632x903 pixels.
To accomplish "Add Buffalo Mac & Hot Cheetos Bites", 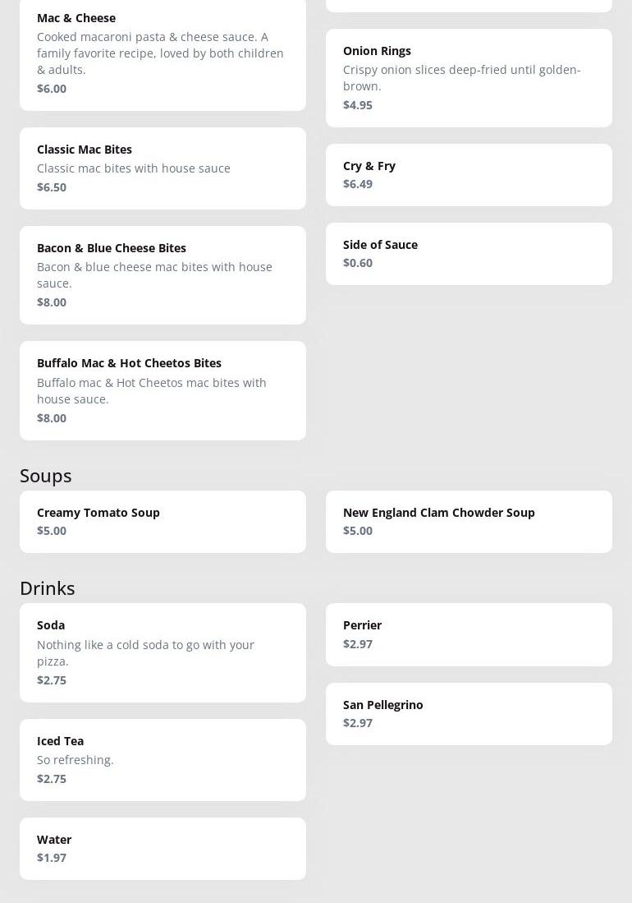I will pyautogui.click(x=163, y=390).
